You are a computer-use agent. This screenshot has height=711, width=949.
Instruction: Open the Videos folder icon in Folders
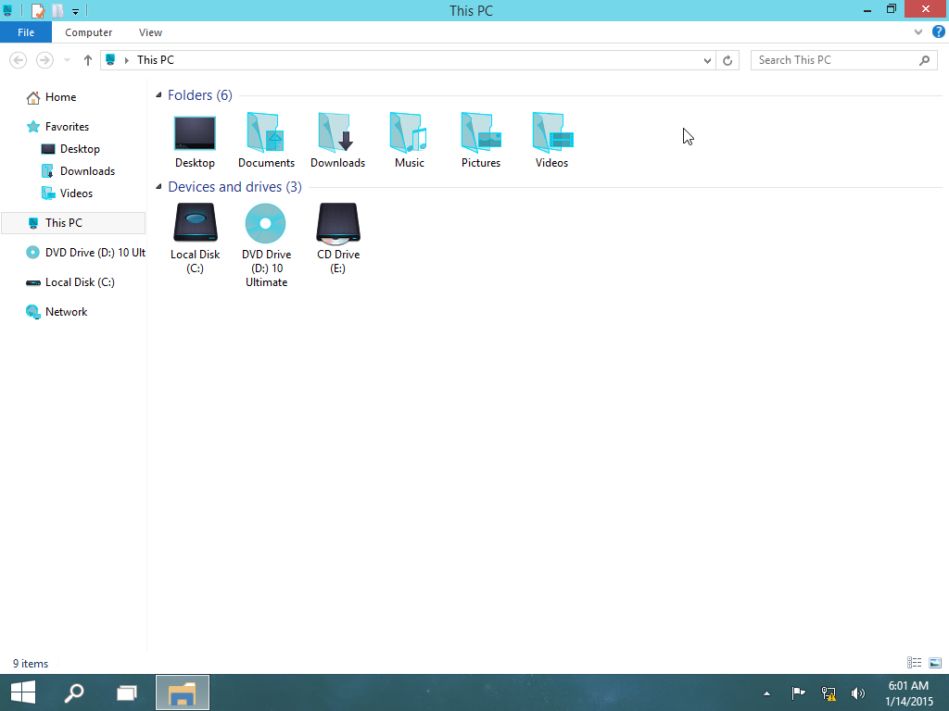click(x=552, y=132)
